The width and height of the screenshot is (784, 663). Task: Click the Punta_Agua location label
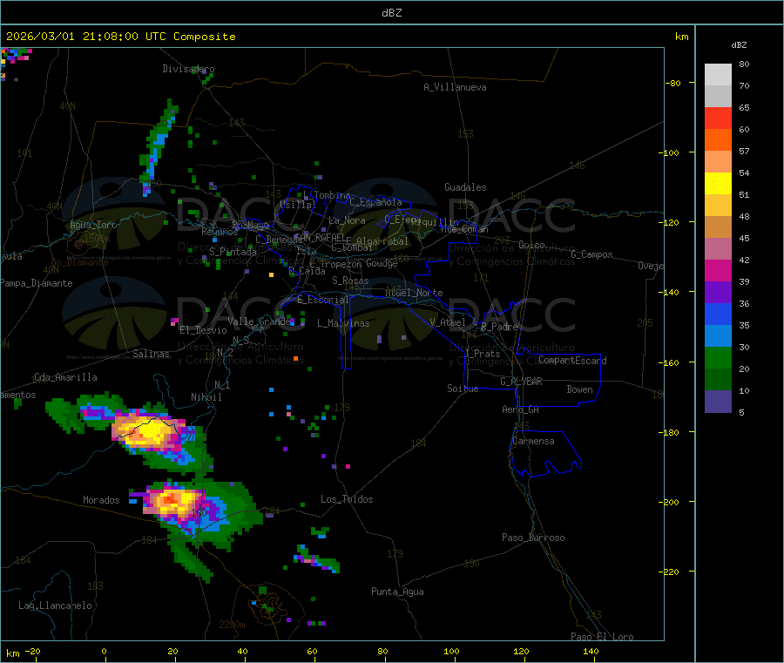pos(397,592)
